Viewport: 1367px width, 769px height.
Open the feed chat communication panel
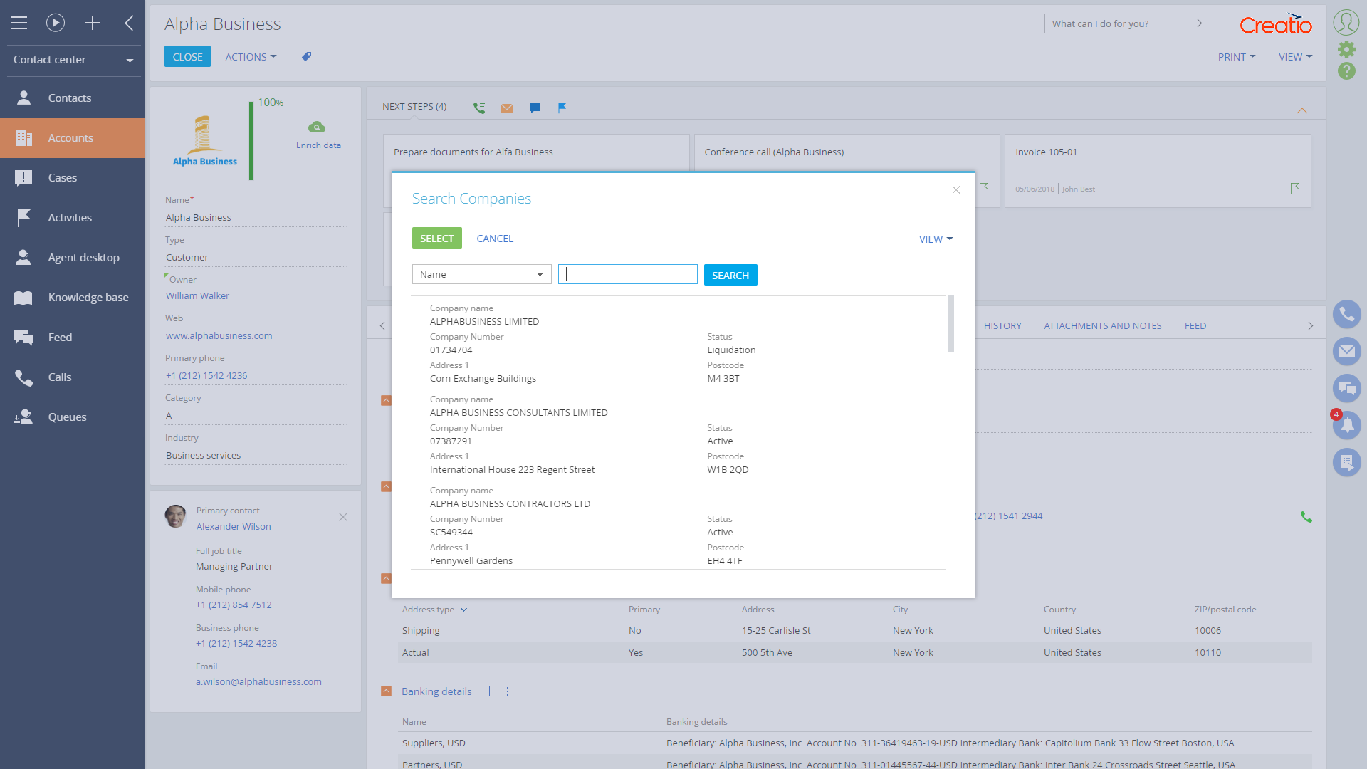[1346, 388]
